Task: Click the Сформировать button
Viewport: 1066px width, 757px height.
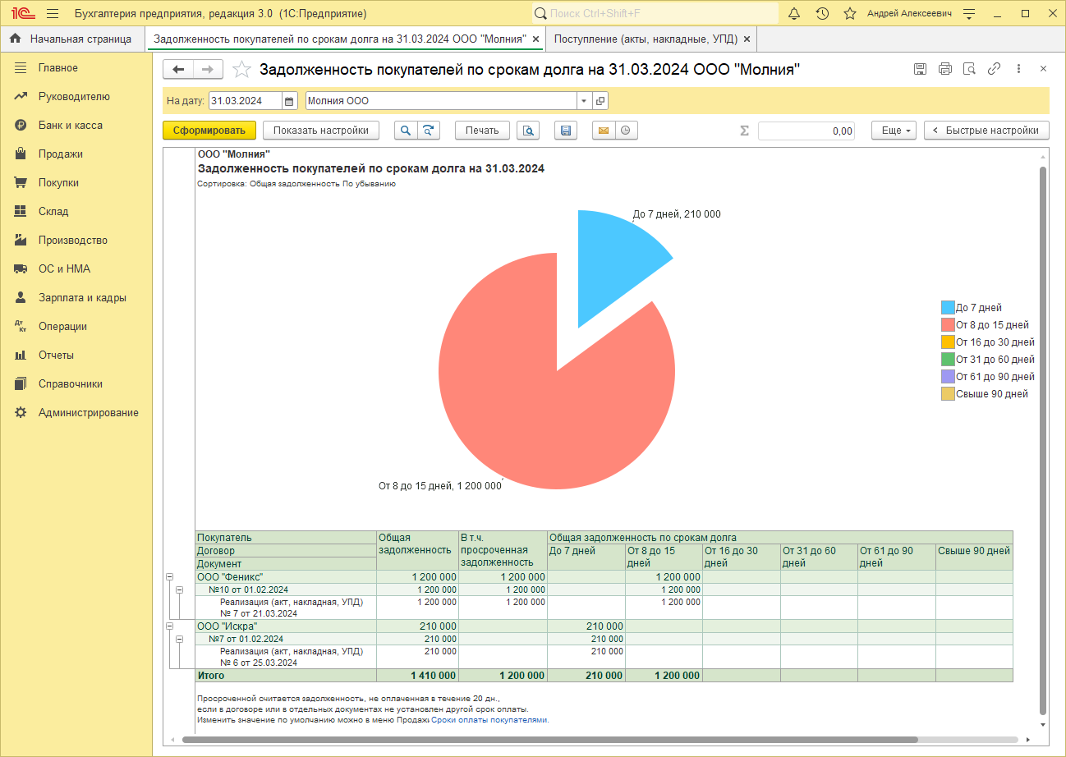Action: coord(209,131)
